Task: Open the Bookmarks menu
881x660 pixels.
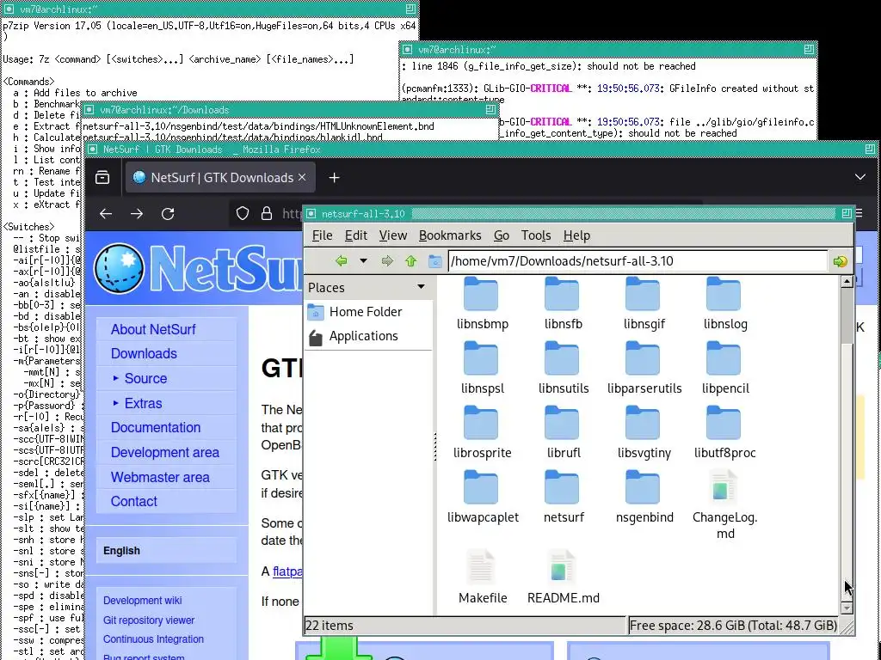Action: pyautogui.click(x=450, y=235)
